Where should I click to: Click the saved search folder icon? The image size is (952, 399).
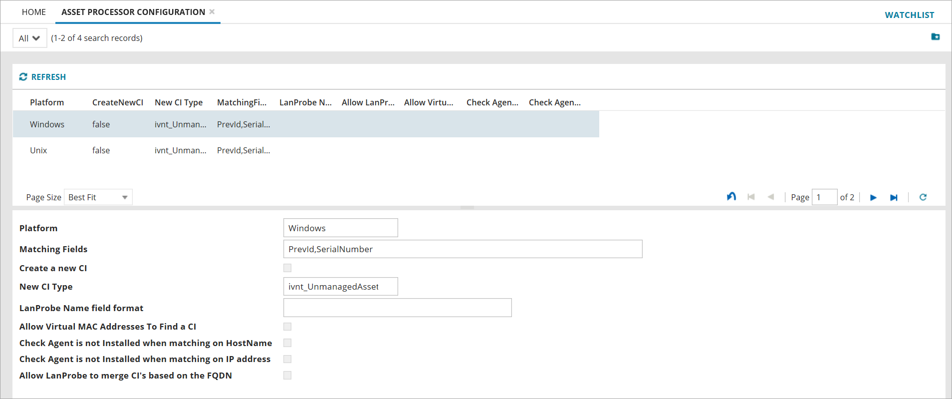point(935,37)
